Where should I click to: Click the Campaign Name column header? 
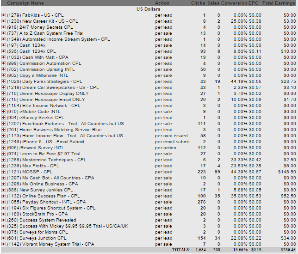coord(25,3)
